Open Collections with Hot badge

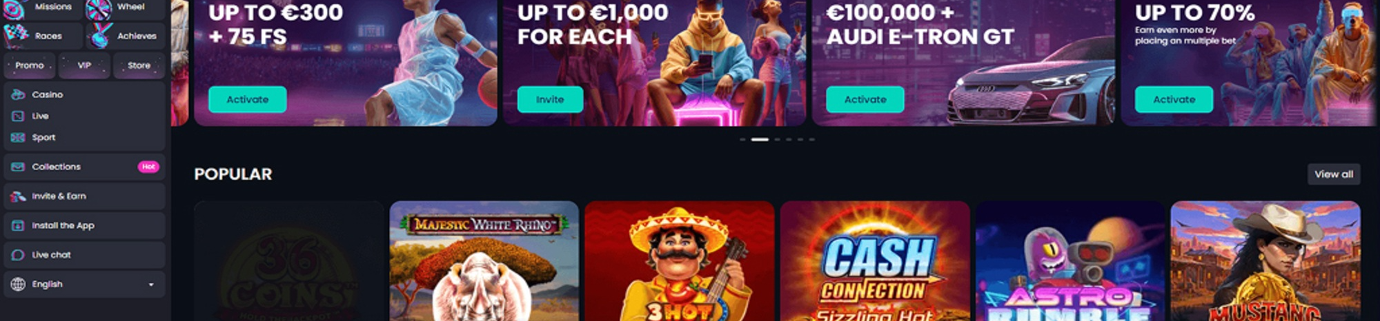point(84,167)
